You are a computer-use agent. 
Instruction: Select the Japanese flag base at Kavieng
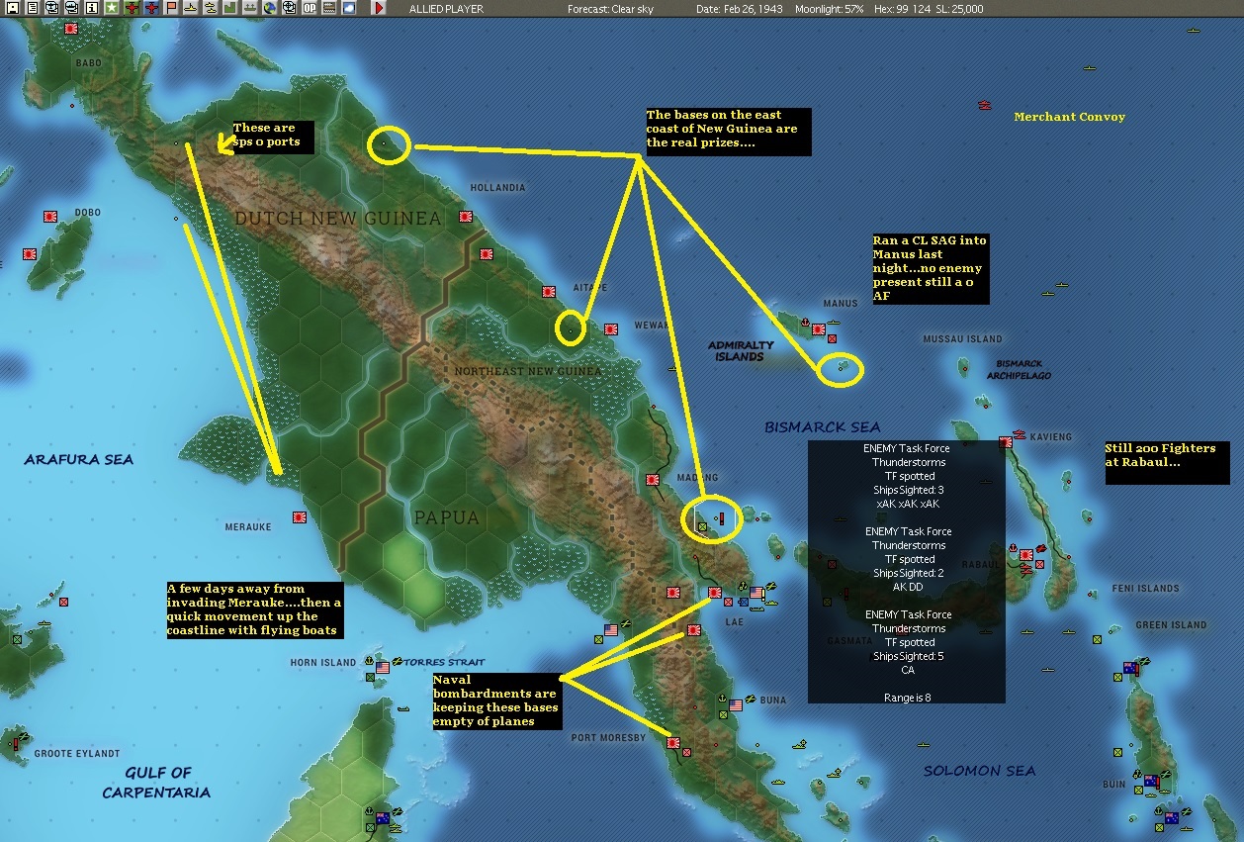pos(1007,442)
